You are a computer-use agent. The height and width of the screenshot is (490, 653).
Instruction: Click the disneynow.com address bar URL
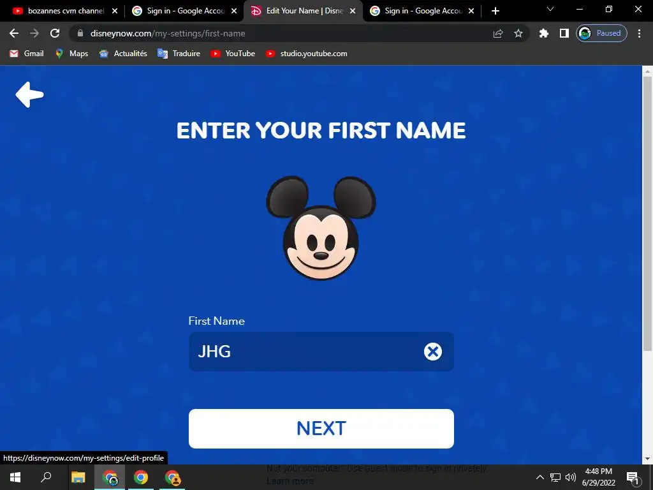coord(168,33)
